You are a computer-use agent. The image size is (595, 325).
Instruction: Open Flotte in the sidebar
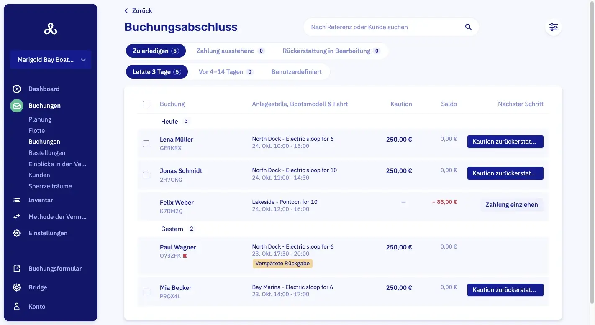36,131
